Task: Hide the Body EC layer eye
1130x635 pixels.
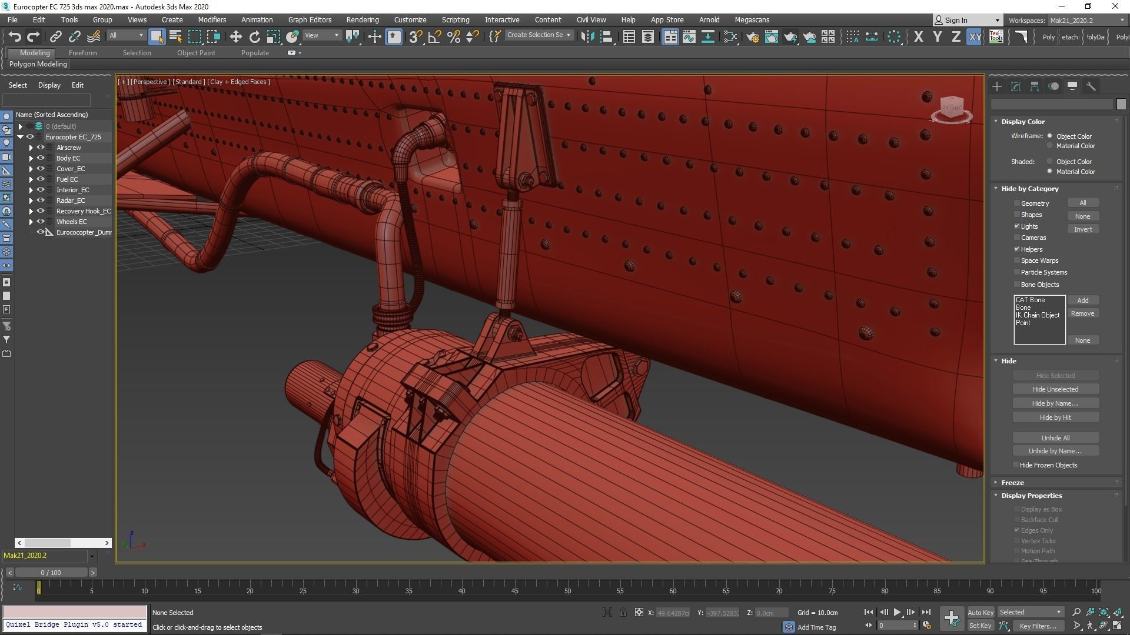Action: 41,158
